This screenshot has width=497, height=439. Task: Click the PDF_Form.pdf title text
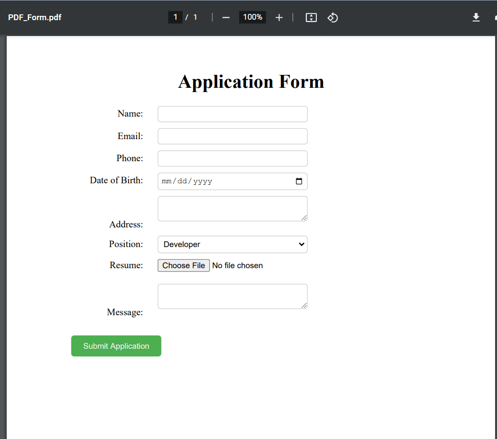click(35, 17)
